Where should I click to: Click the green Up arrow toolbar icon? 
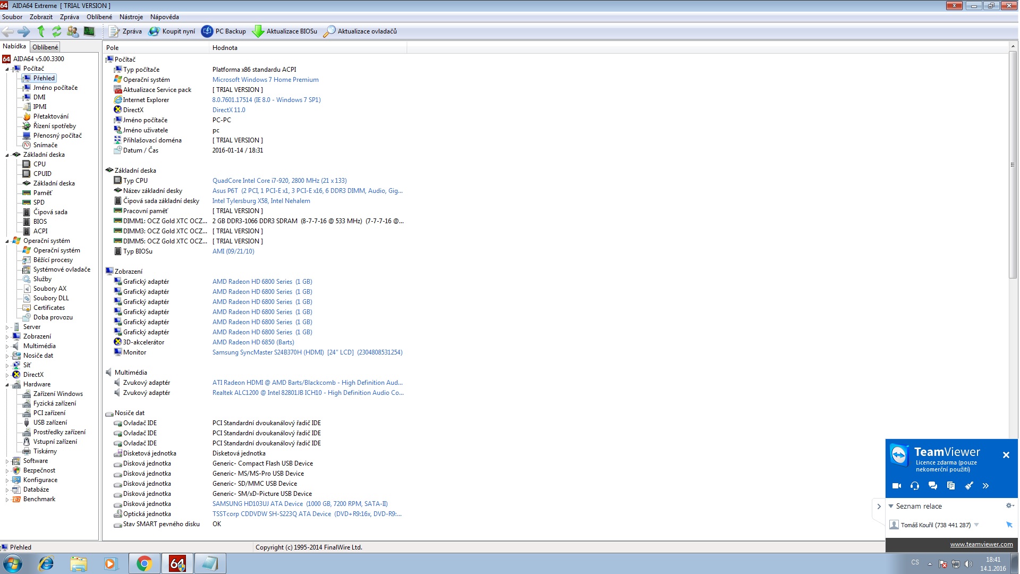(x=41, y=31)
